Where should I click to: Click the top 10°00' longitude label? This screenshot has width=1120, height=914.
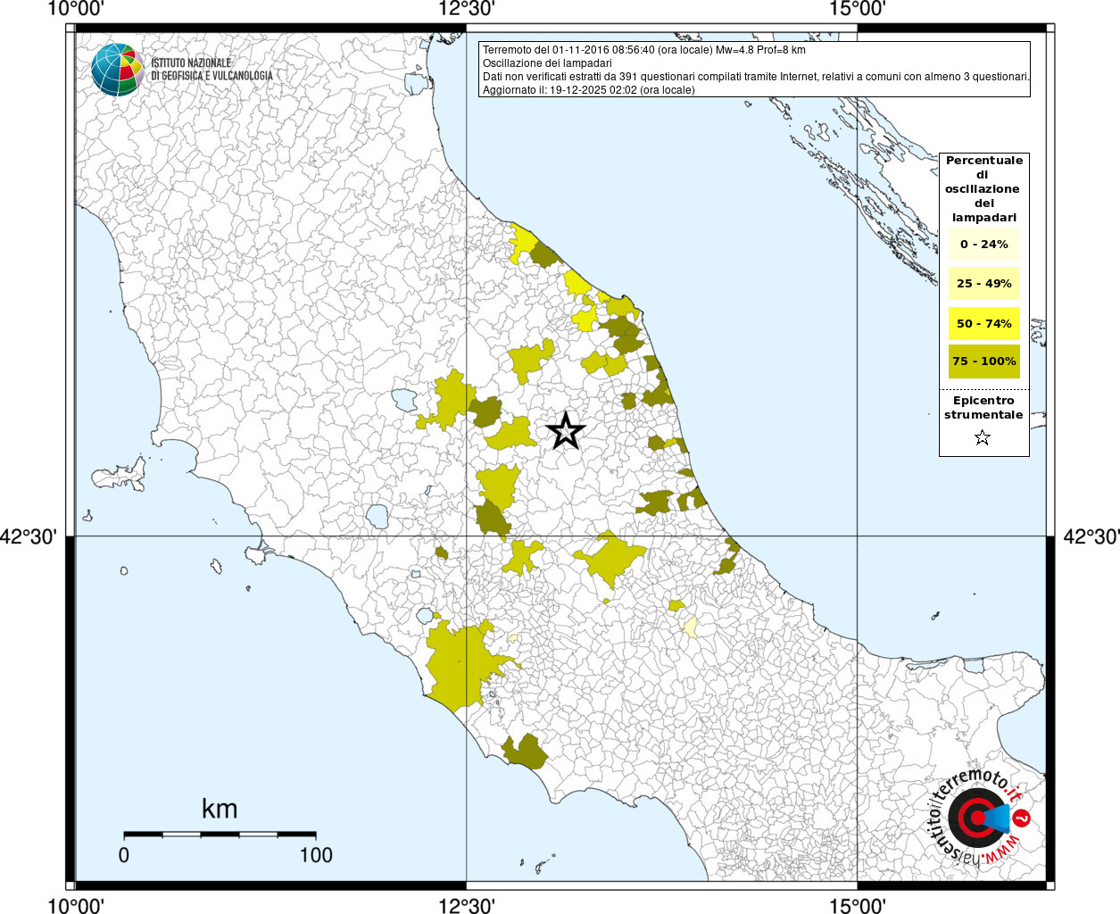pyautogui.click(x=76, y=9)
